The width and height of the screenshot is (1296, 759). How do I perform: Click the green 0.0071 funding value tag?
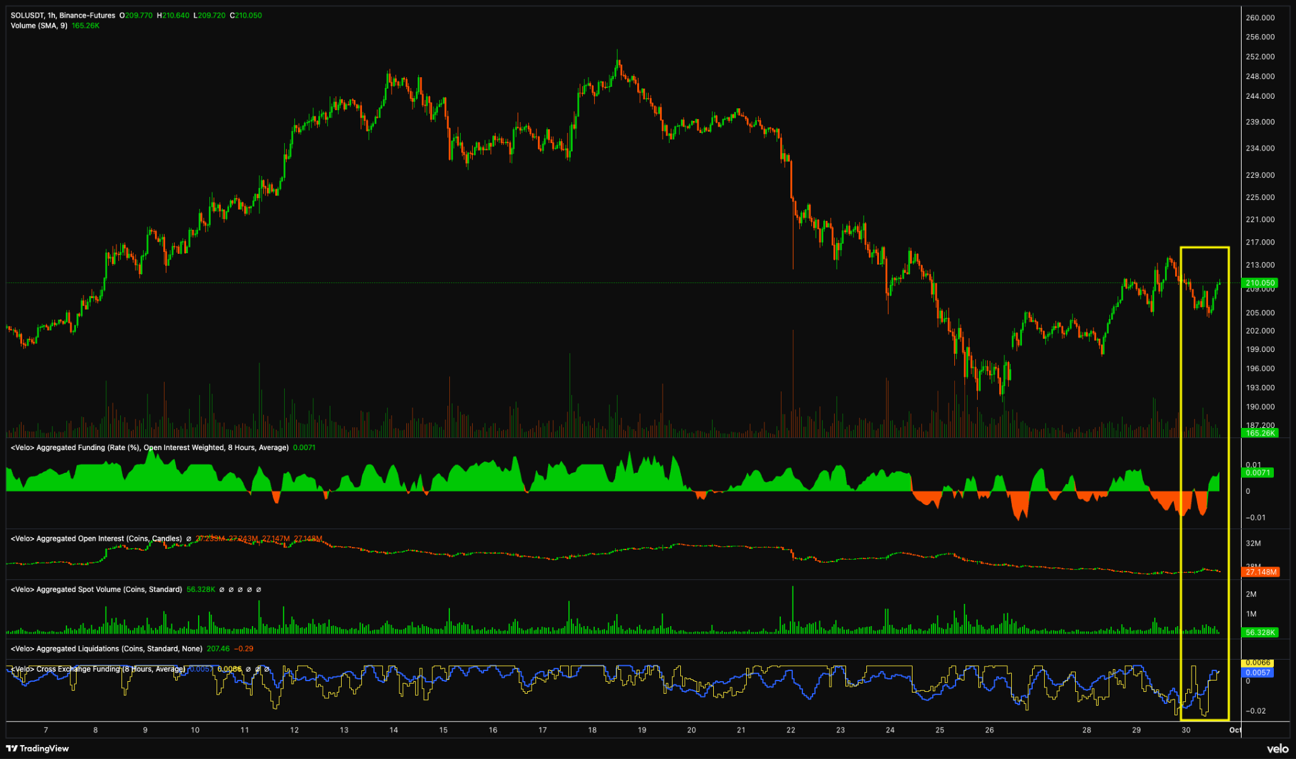coord(1257,473)
